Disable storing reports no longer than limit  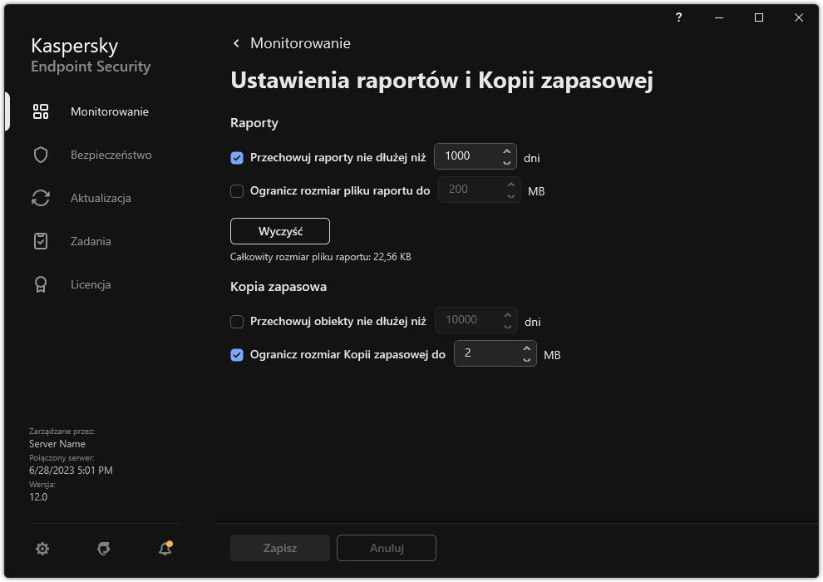click(238, 156)
